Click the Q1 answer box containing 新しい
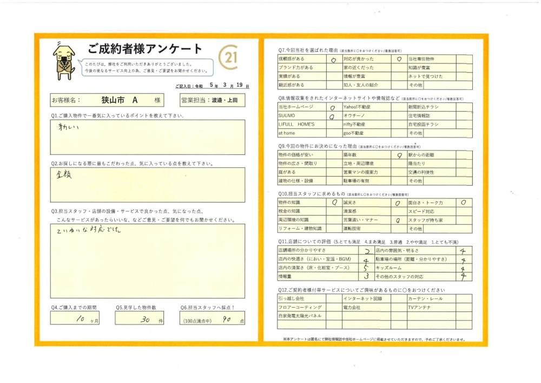541x383 pixels. pos(148,137)
